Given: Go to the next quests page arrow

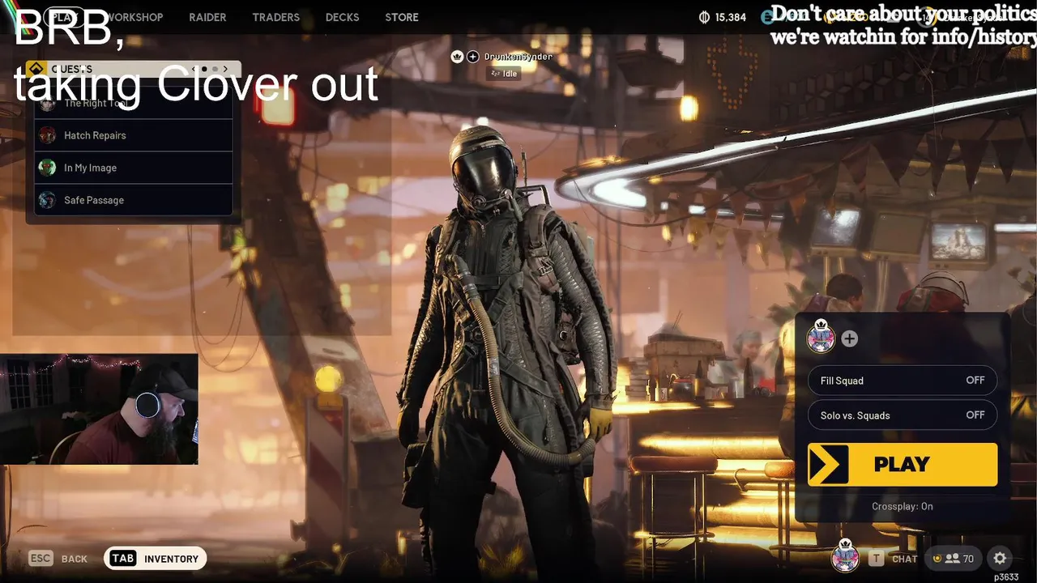Looking at the screenshot, I should 225,69.
